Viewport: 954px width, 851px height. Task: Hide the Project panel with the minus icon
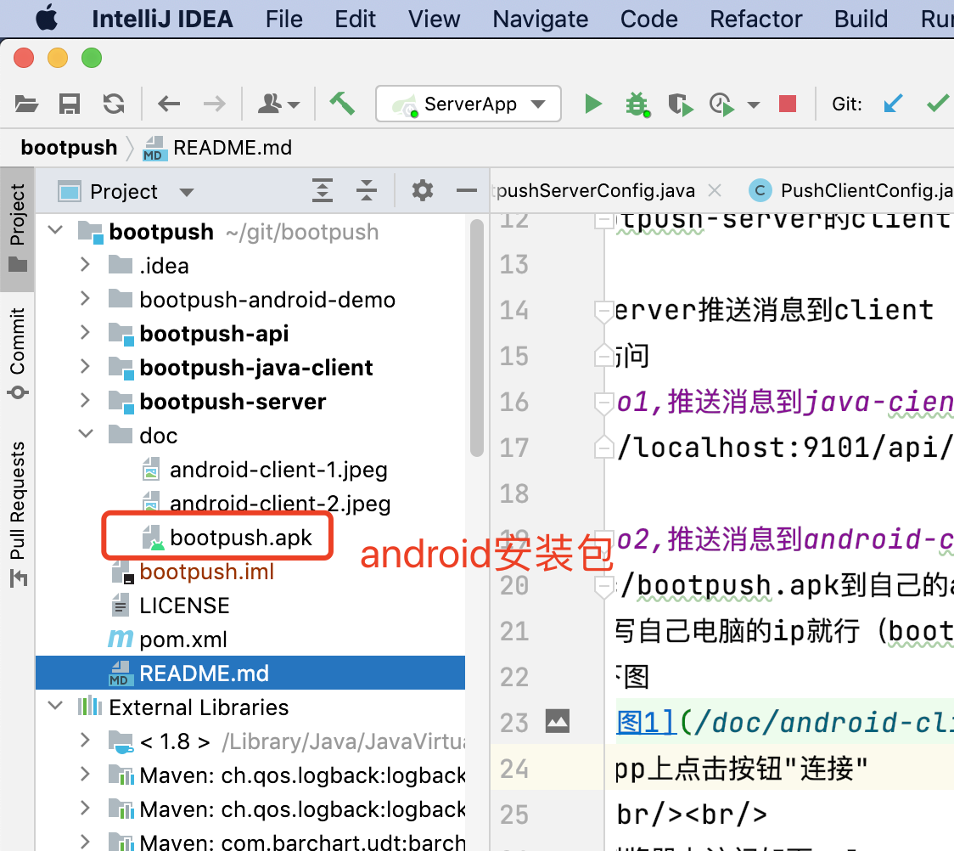[x=466, y=190]
